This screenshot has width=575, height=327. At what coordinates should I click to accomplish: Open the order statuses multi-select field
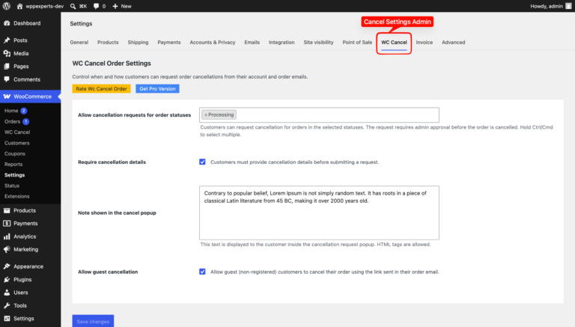(319, 114)
